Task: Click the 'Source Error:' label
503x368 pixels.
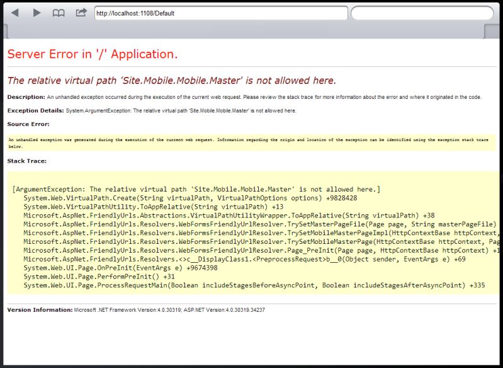Action: click(x=28, y=124)
